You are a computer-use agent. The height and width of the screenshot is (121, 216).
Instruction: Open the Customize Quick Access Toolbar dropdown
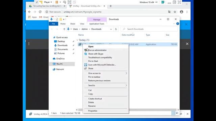(64, 19)
